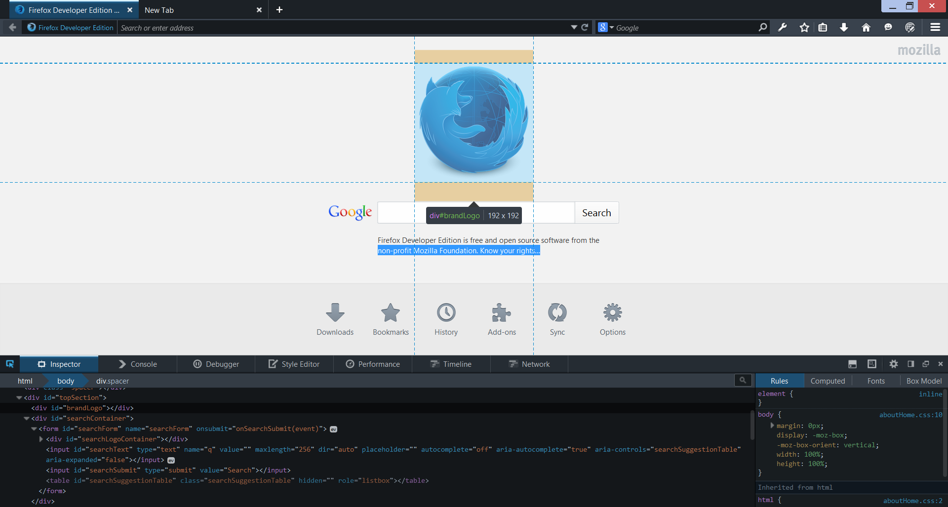The height and width of the screenshot is (507, 948).
Task: Go to the home page icon
Action: point(866,28)
